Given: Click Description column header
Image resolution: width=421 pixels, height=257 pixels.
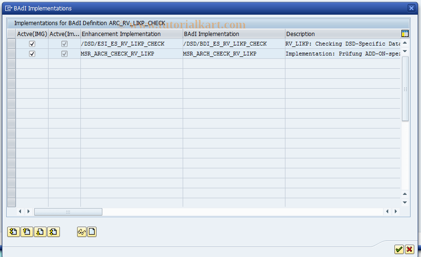Looking at the screenshot, I should (x=343, y=34).
